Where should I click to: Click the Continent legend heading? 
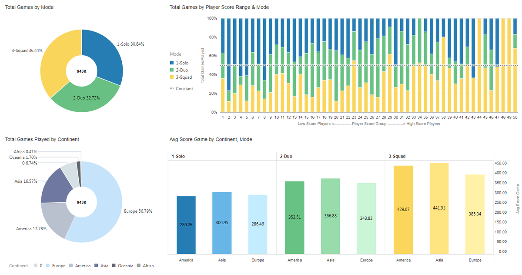[x=18, y=265]
